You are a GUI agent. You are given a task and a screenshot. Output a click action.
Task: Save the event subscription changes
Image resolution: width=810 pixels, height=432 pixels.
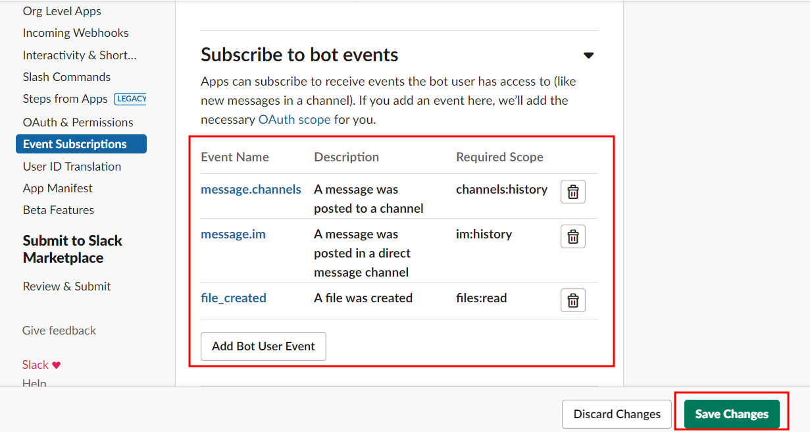731,414
